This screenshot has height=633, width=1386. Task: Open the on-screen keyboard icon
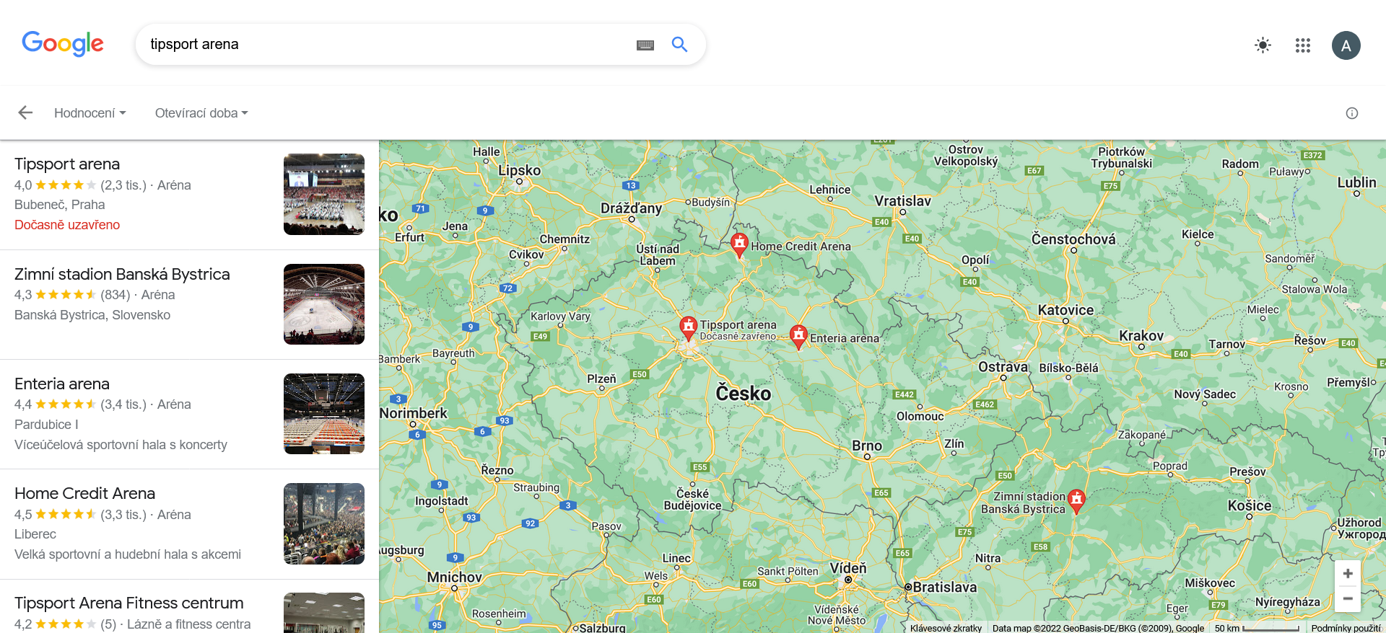point(645,45)
